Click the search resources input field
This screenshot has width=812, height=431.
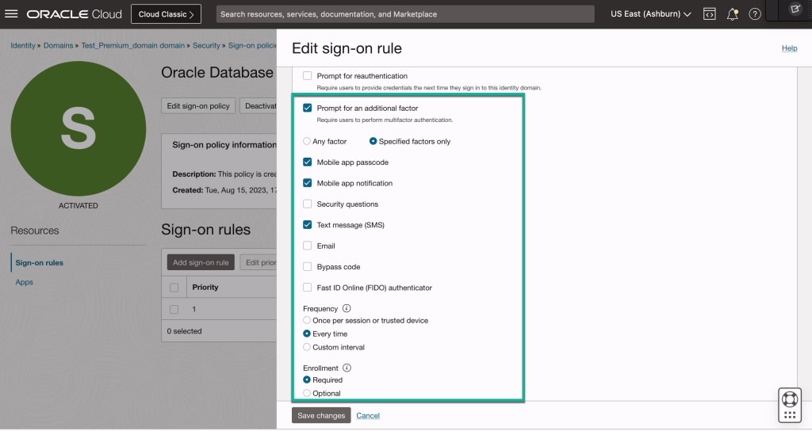[x=404, y=14]
